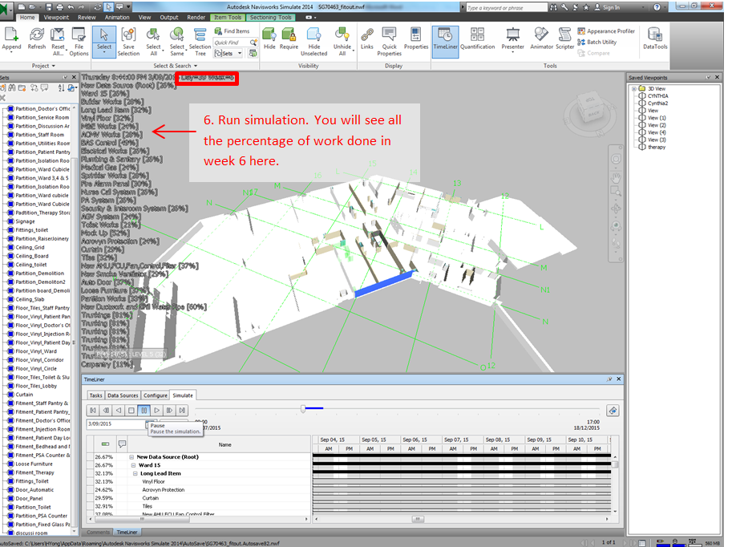The width and height of the screenshot is (732, 547).
Task: Click Select All icon
Action: pos(153,41)
